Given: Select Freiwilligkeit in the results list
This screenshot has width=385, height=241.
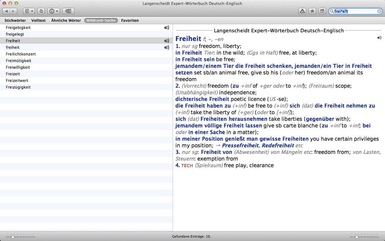Looking at the screenshot, I should click(x=86, y=67).
